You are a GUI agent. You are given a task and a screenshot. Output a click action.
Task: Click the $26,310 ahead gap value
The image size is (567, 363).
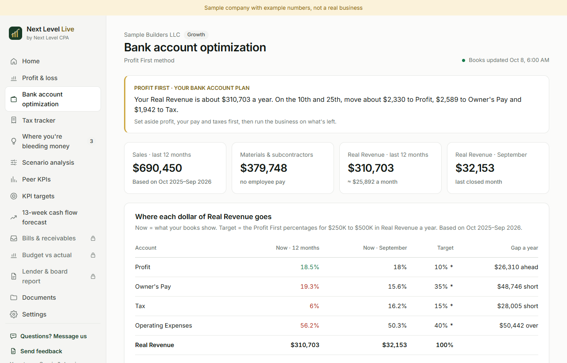click(516, 267)
